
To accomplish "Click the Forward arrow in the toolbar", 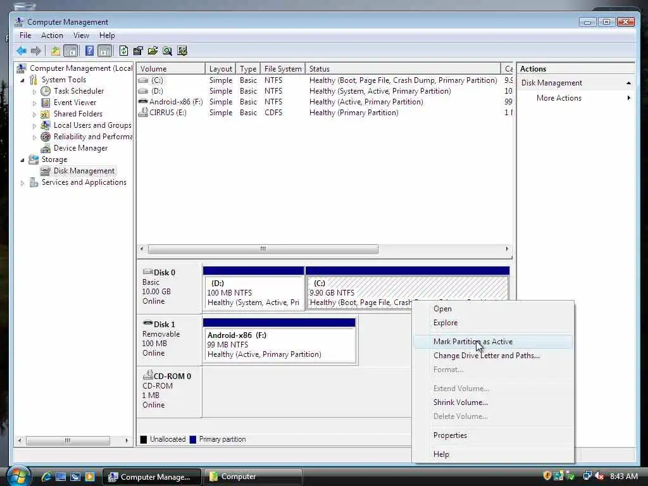I will (36, 51).
